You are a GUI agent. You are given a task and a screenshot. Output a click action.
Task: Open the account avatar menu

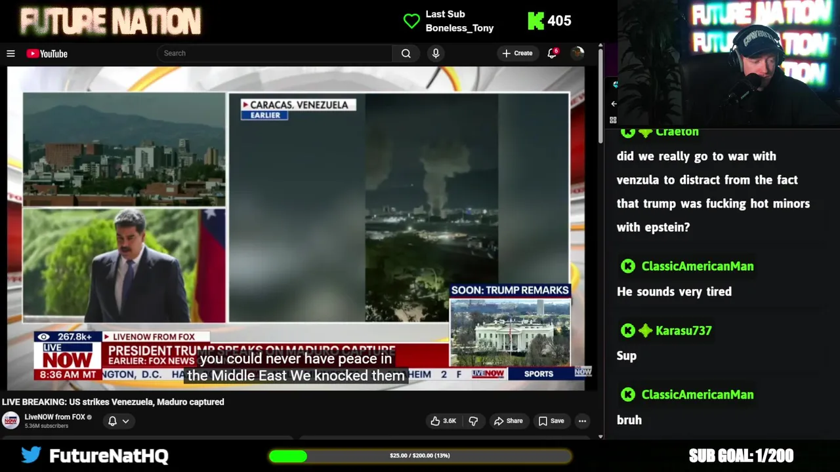(x=577, y=53)
